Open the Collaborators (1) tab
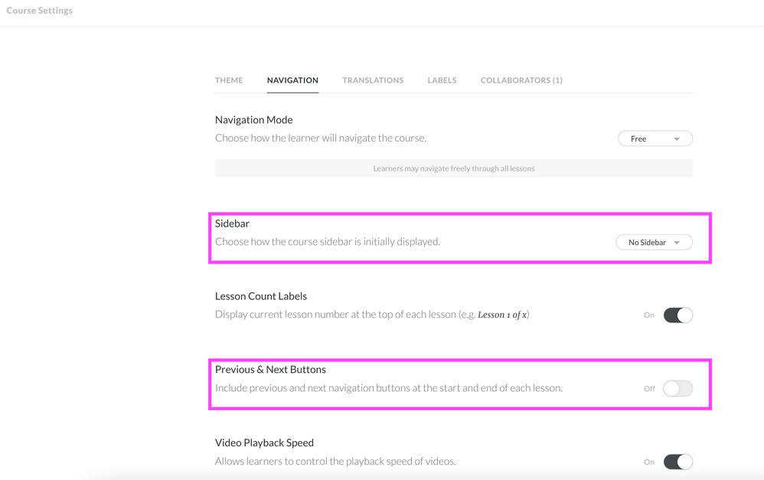The image size is (764, 480). pyautogui.click(x=521, y=80)
